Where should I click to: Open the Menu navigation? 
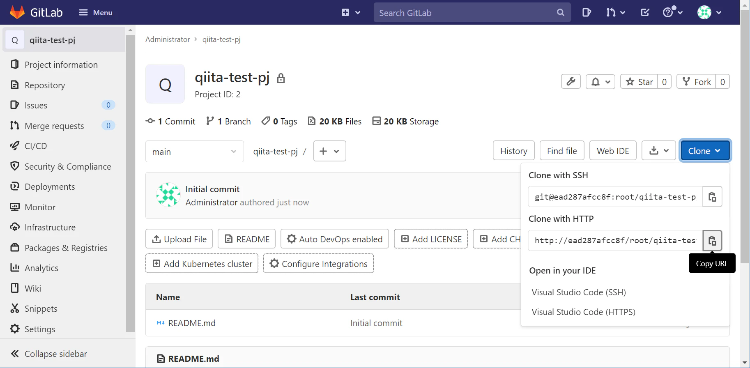[x=95, y=12]
